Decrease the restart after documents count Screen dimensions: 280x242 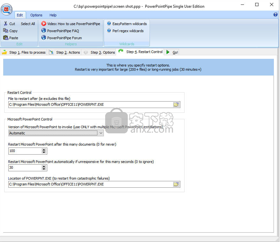[x=44, y=152]
